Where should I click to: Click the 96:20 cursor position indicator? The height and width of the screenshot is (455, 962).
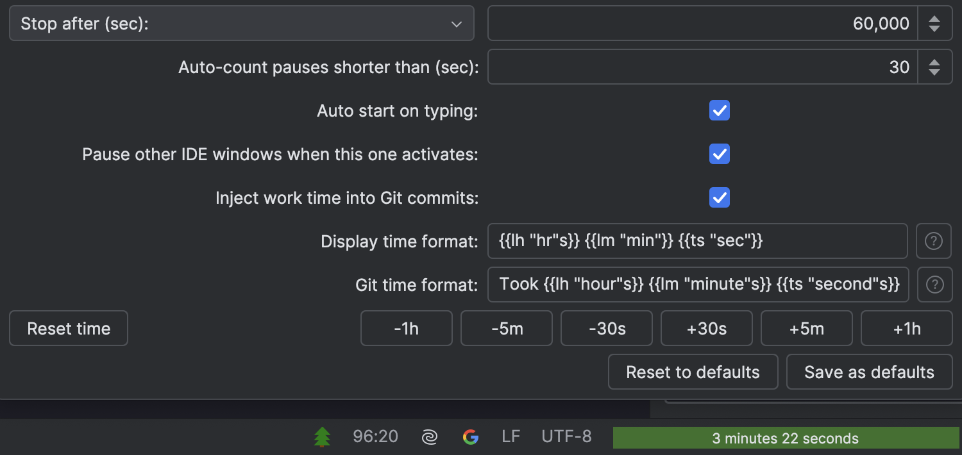(x=375, y=437)
